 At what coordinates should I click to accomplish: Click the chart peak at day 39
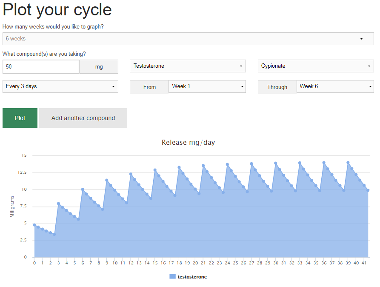348,162
